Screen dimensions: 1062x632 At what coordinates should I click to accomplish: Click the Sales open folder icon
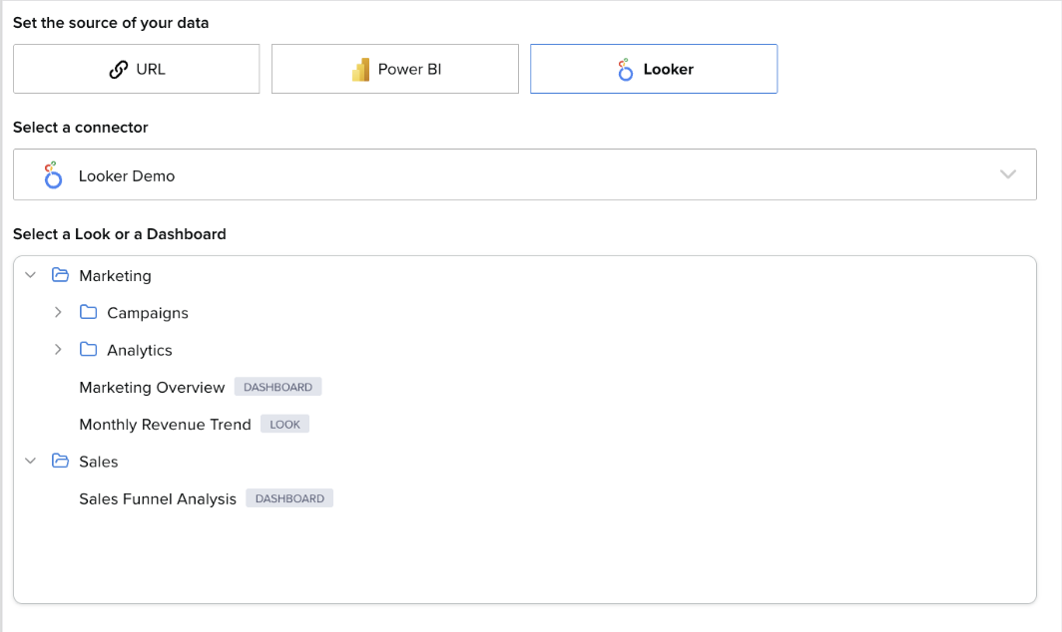click(x=60, y=462)
